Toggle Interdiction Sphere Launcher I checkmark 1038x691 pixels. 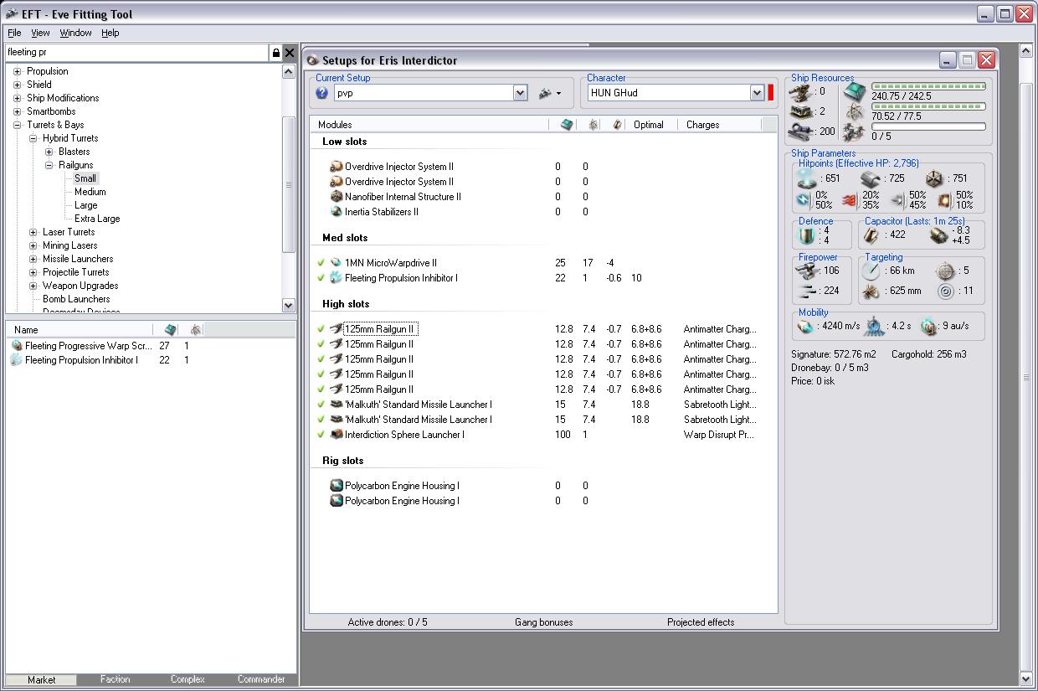point(321,435)
